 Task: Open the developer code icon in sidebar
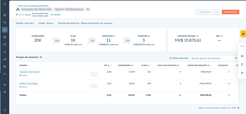[x=5, y=92]
